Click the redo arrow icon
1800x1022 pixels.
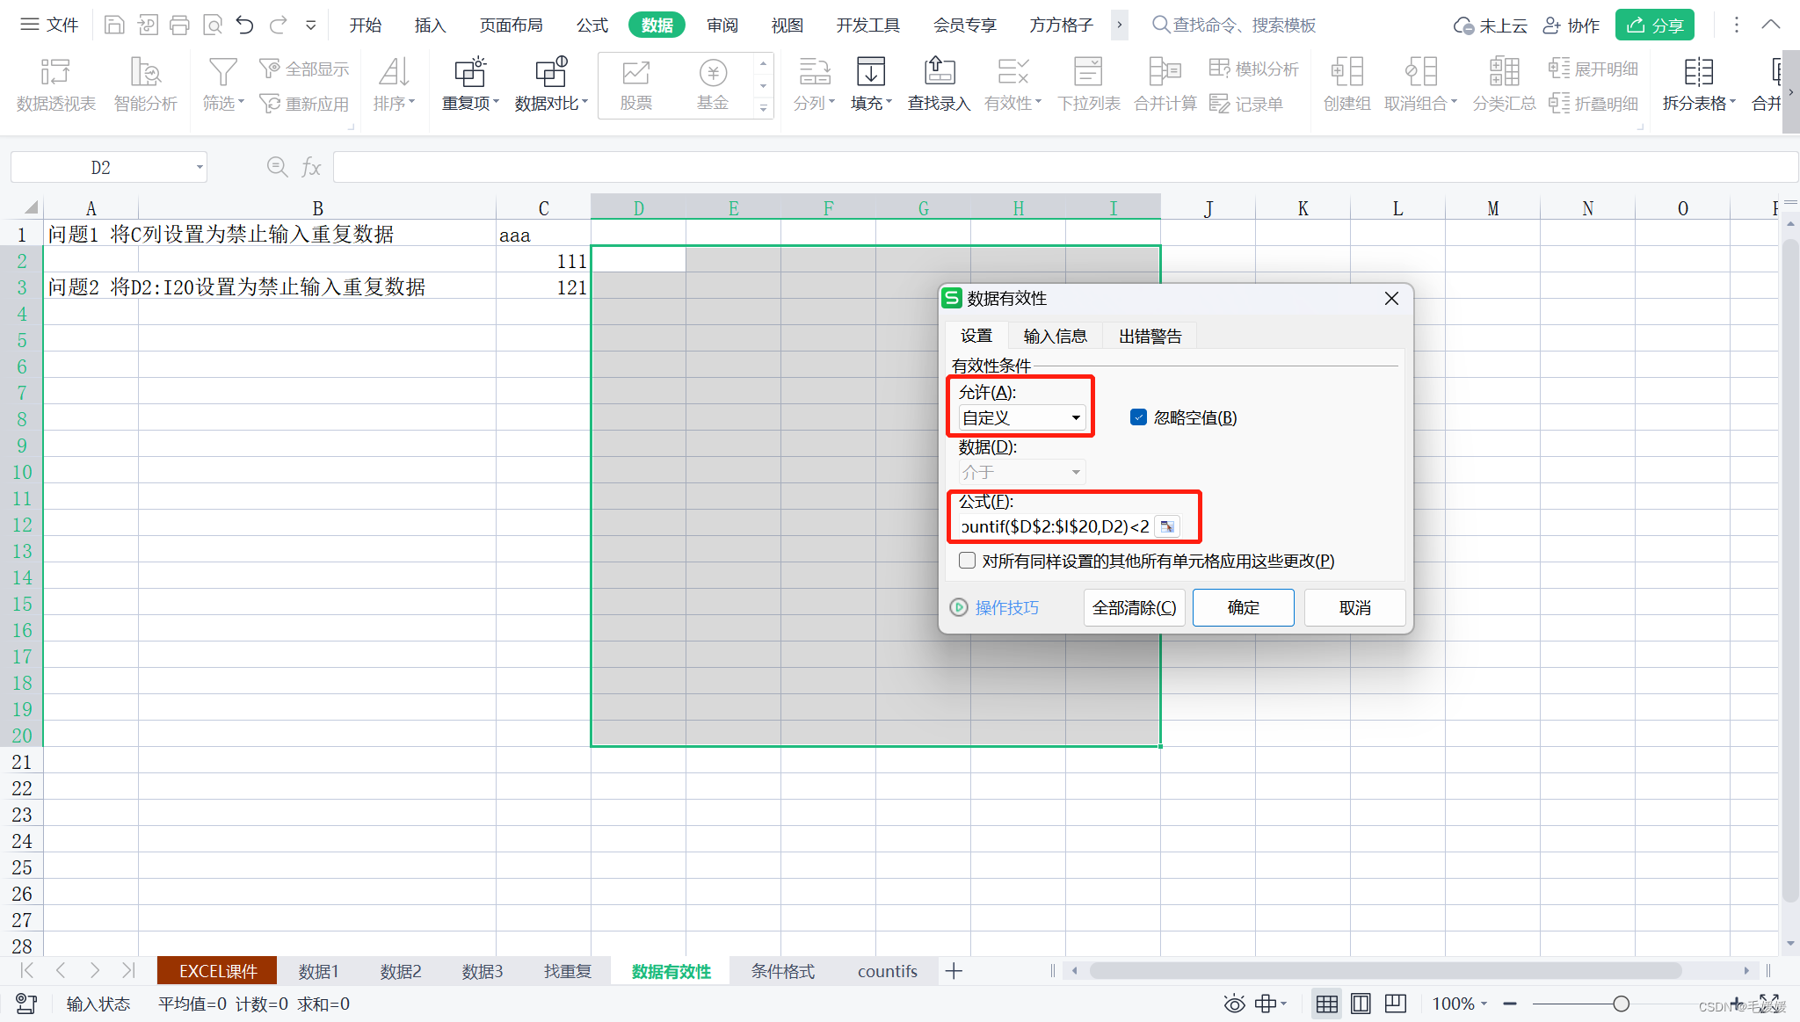pos(279,25)
